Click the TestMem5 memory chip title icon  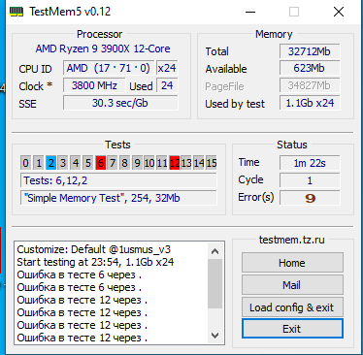[x=16, y=12]
